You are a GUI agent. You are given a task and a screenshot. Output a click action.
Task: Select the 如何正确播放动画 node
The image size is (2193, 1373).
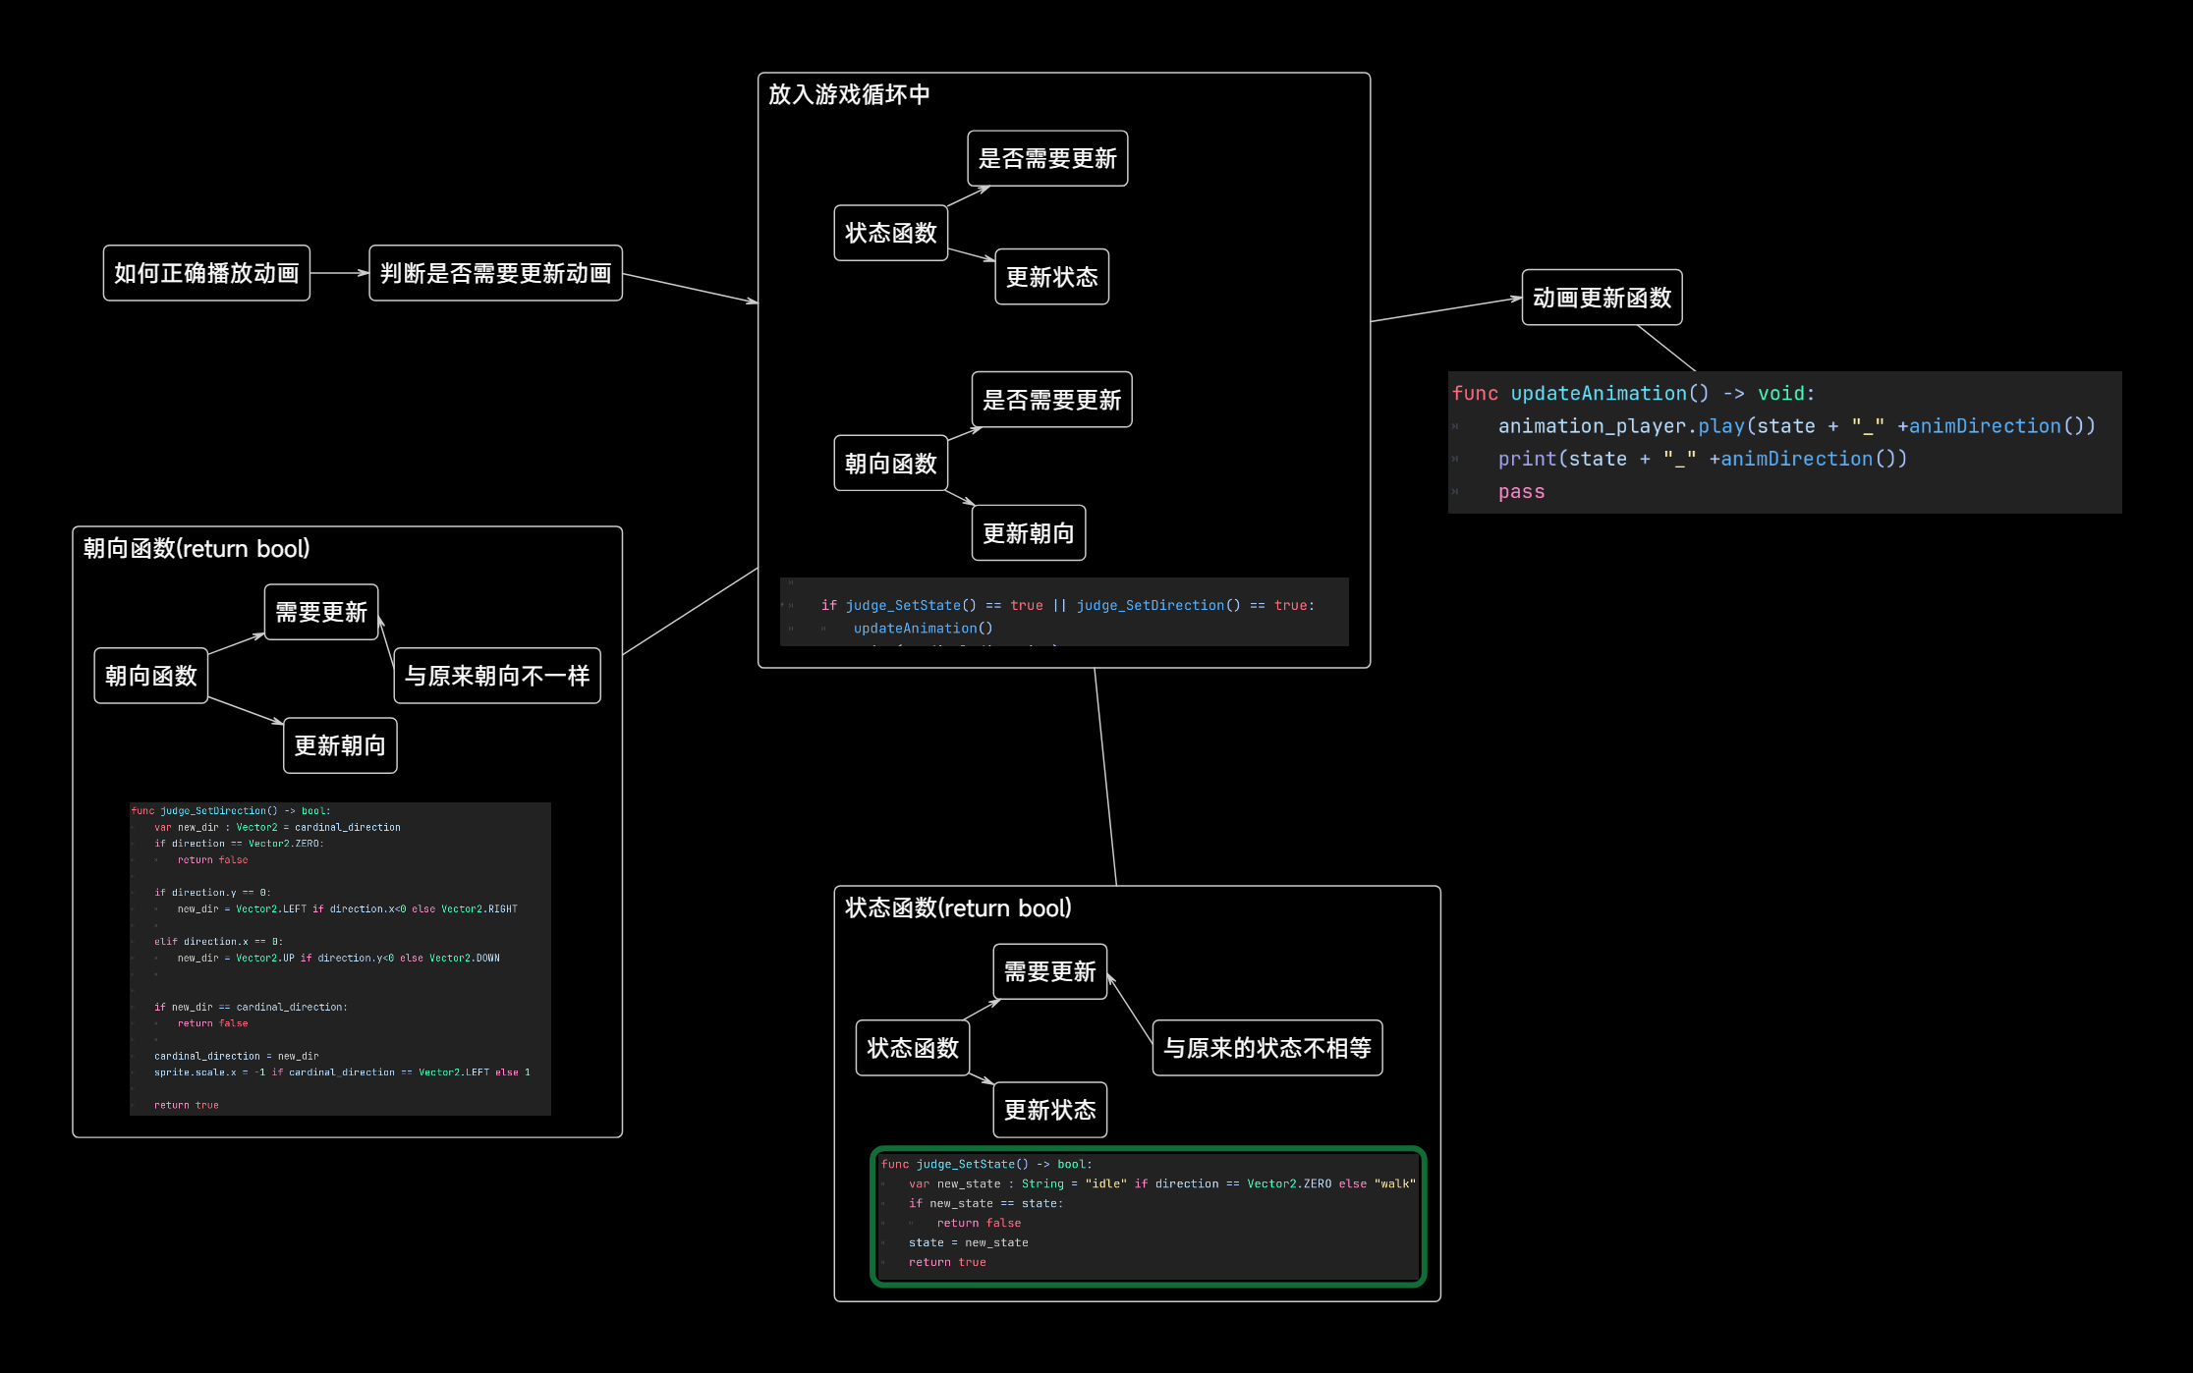click(206, 273)
